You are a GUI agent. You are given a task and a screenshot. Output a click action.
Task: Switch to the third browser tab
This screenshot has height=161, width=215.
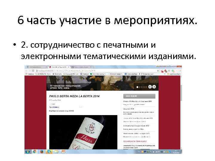(x=82, y=67)
